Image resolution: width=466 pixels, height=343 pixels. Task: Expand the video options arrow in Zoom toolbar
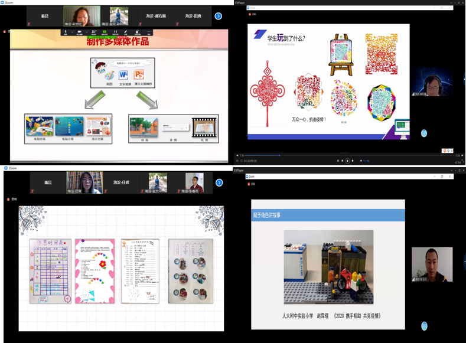[86, 32]
